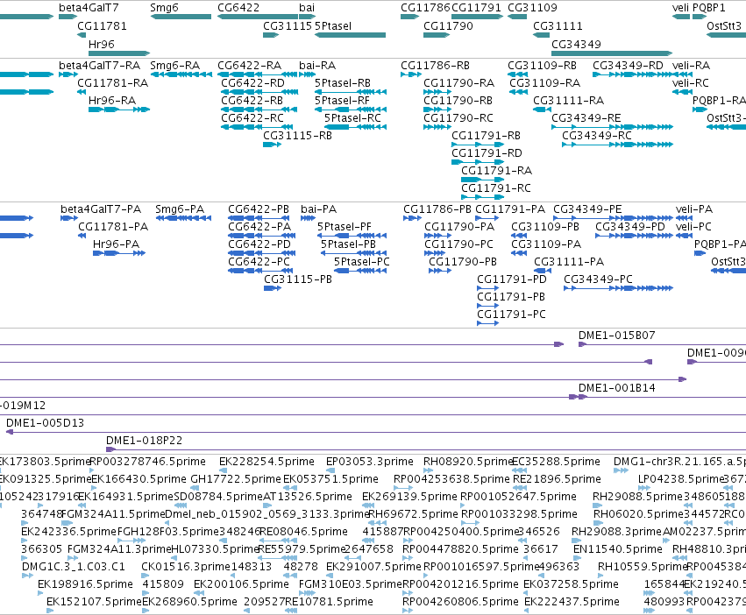Image resolution: width=746 pixels, height=615 pixels.
Task: Click the CG11791-PC protein label
Action: (511, 315)
